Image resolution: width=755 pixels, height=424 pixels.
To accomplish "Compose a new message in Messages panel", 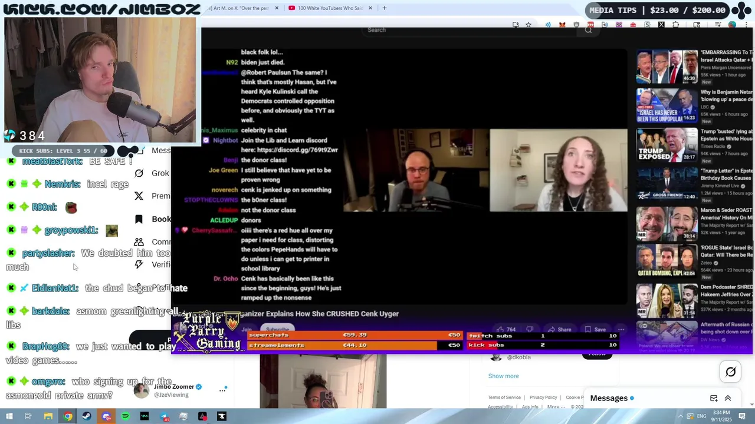I will click(x=714, y=399).
